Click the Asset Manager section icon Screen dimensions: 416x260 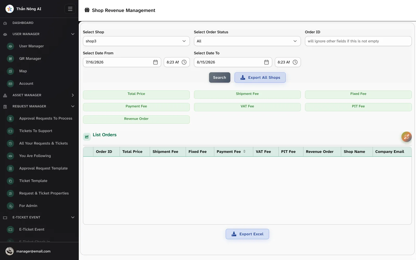point(5,95)
